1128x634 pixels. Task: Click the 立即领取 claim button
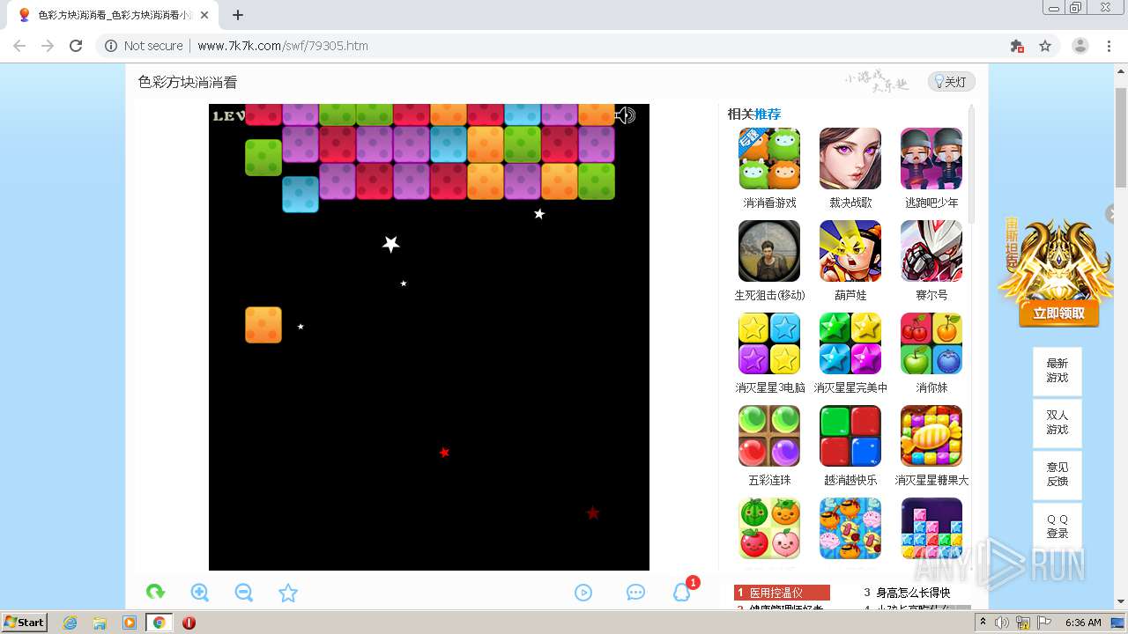[1059, 313]
